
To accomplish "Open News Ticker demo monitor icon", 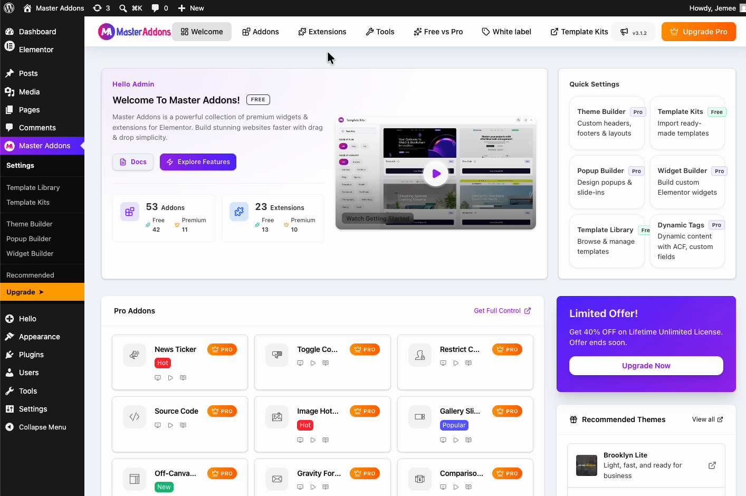I will click(158, 378).
